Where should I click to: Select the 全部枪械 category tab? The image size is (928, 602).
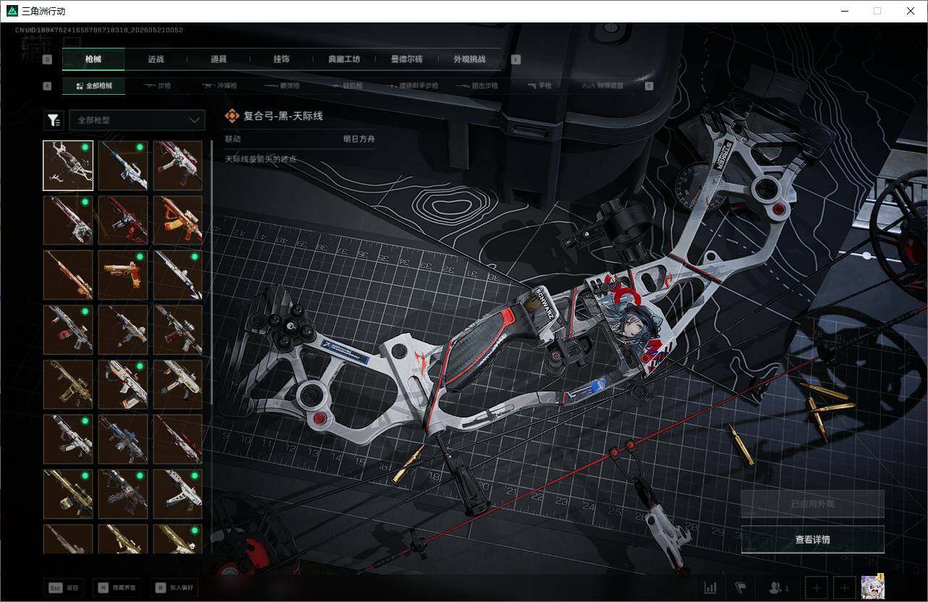[x=93, y=86]
